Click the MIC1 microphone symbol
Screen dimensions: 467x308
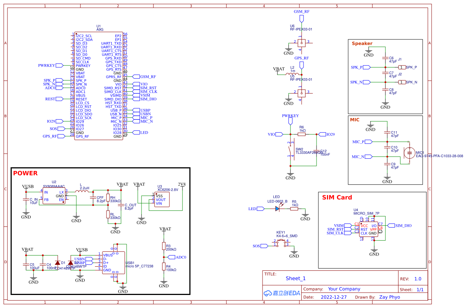(409, 153)
